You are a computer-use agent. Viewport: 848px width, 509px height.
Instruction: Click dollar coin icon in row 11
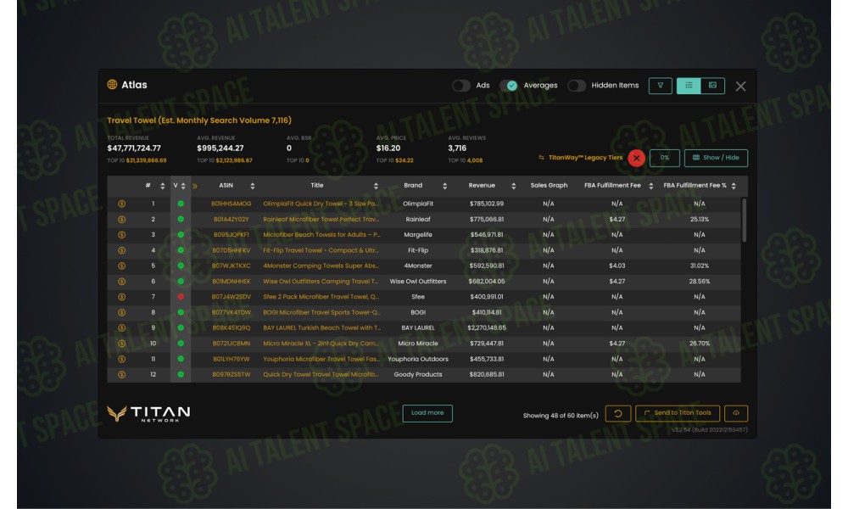[121, 359]
